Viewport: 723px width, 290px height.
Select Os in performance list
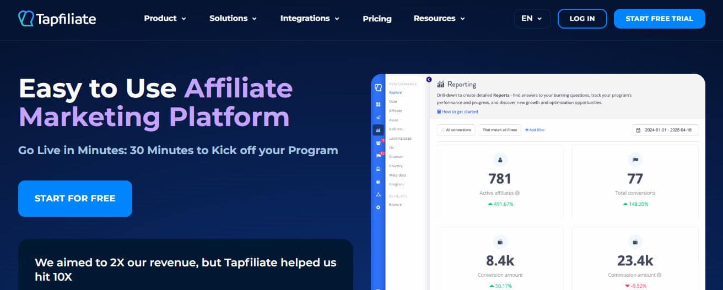click(x=391, y=147)
